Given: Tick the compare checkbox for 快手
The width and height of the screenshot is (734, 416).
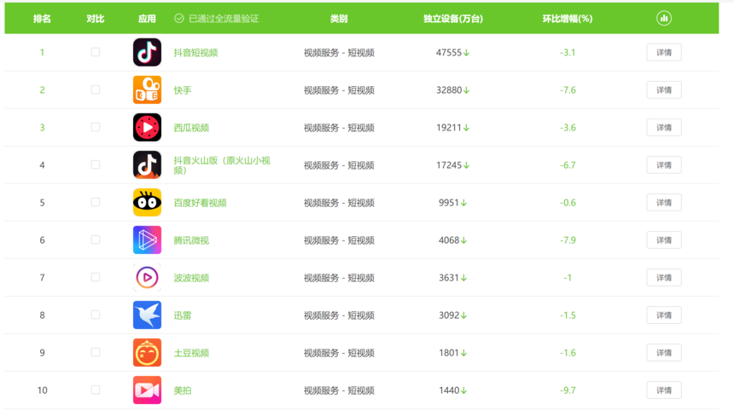Looking at the screenshot, I should tap(96, 90).
